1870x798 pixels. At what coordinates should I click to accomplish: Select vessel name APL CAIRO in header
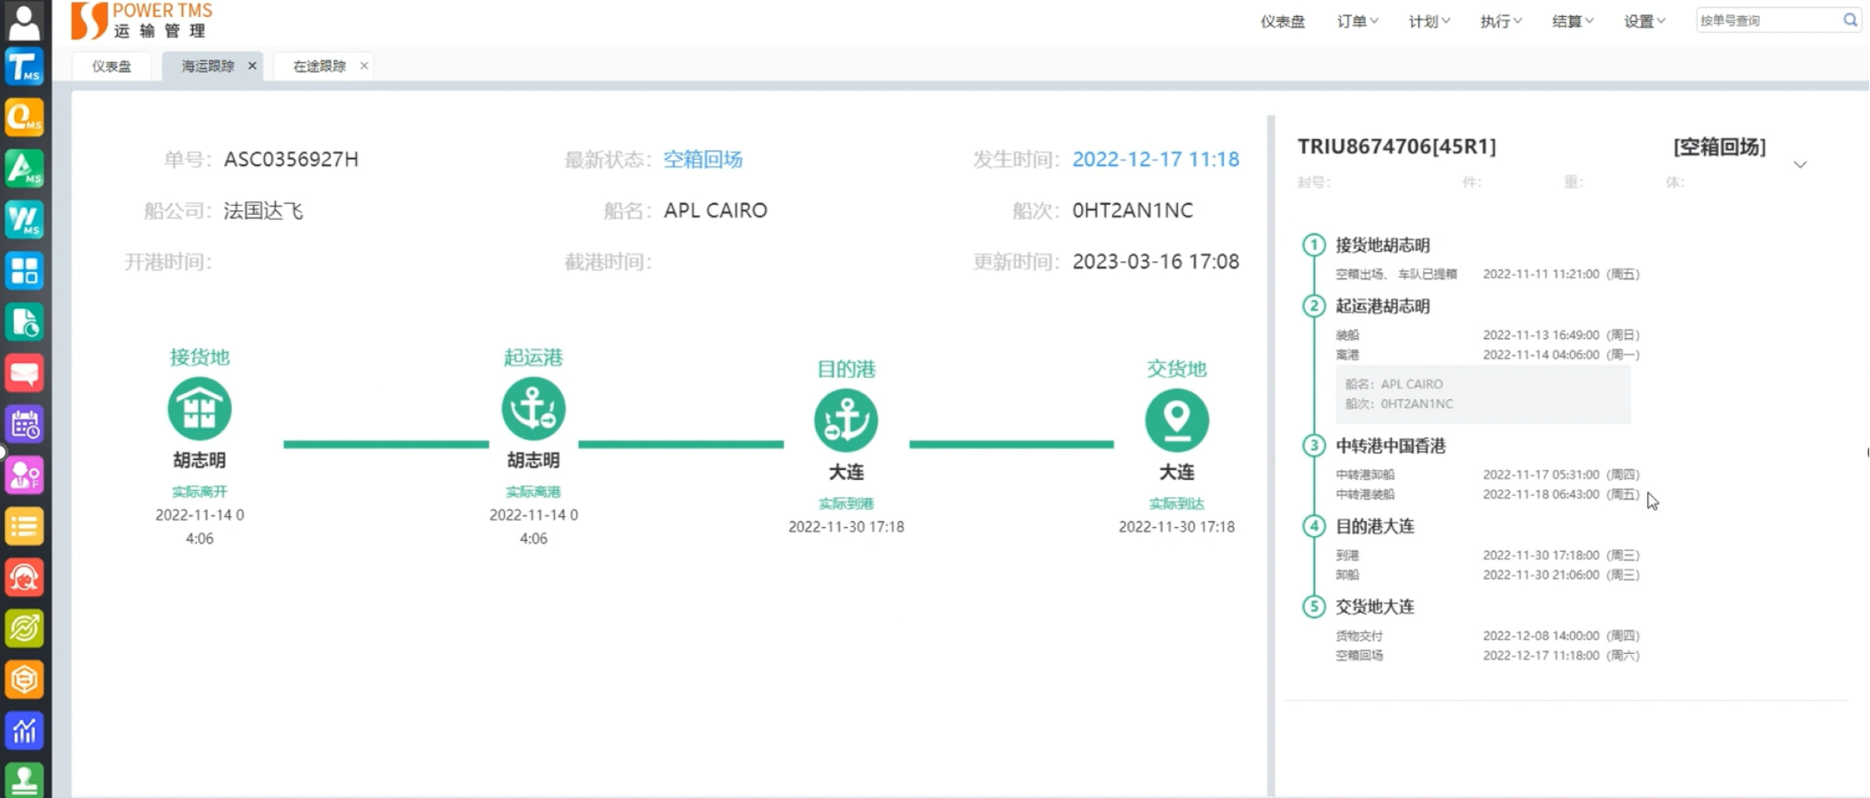[715, 210]
